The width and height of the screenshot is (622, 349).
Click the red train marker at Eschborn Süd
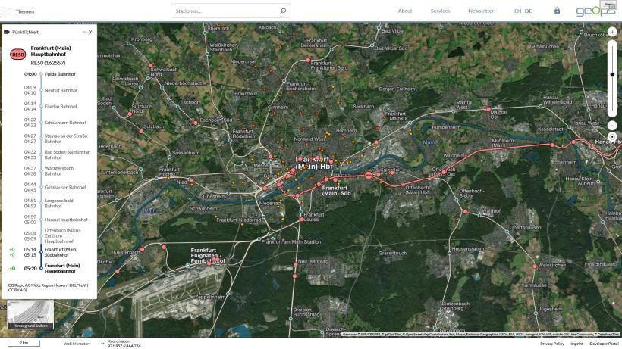196,123
